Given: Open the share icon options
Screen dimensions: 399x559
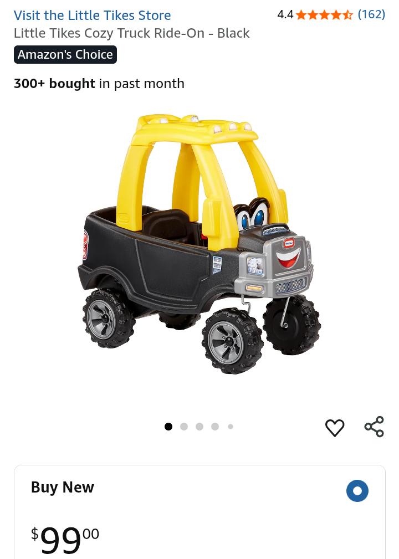Looking at the screenshot, I should (x=374, y=427).
